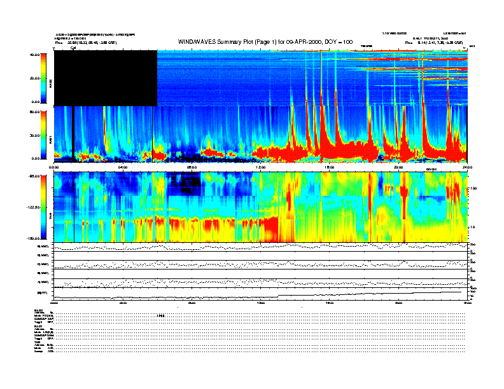Image resolution: width=504 pixels, height=389 pixels.
Task: Click the 00:00 tick under RAD1 spectrogram
Action: point(53,167)
